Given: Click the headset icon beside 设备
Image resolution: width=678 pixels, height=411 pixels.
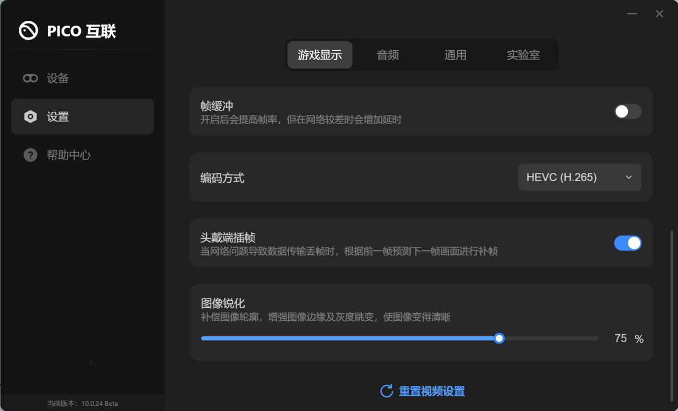Looking at the screenshot, I should [x=30, y=78].
